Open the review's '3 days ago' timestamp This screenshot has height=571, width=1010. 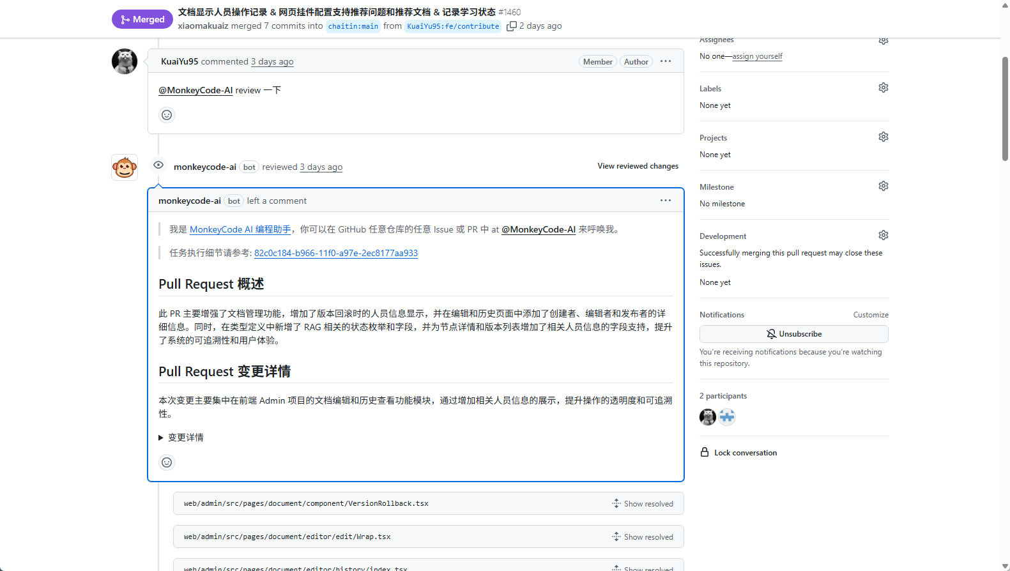pos(321,167)
